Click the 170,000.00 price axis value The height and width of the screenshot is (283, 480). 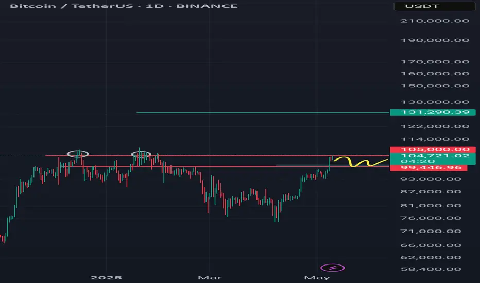point(435,62)
